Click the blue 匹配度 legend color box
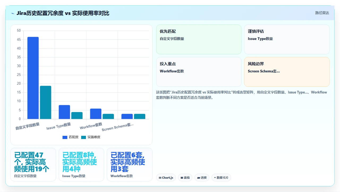340x192 pixels. click(x=65, y=137)
